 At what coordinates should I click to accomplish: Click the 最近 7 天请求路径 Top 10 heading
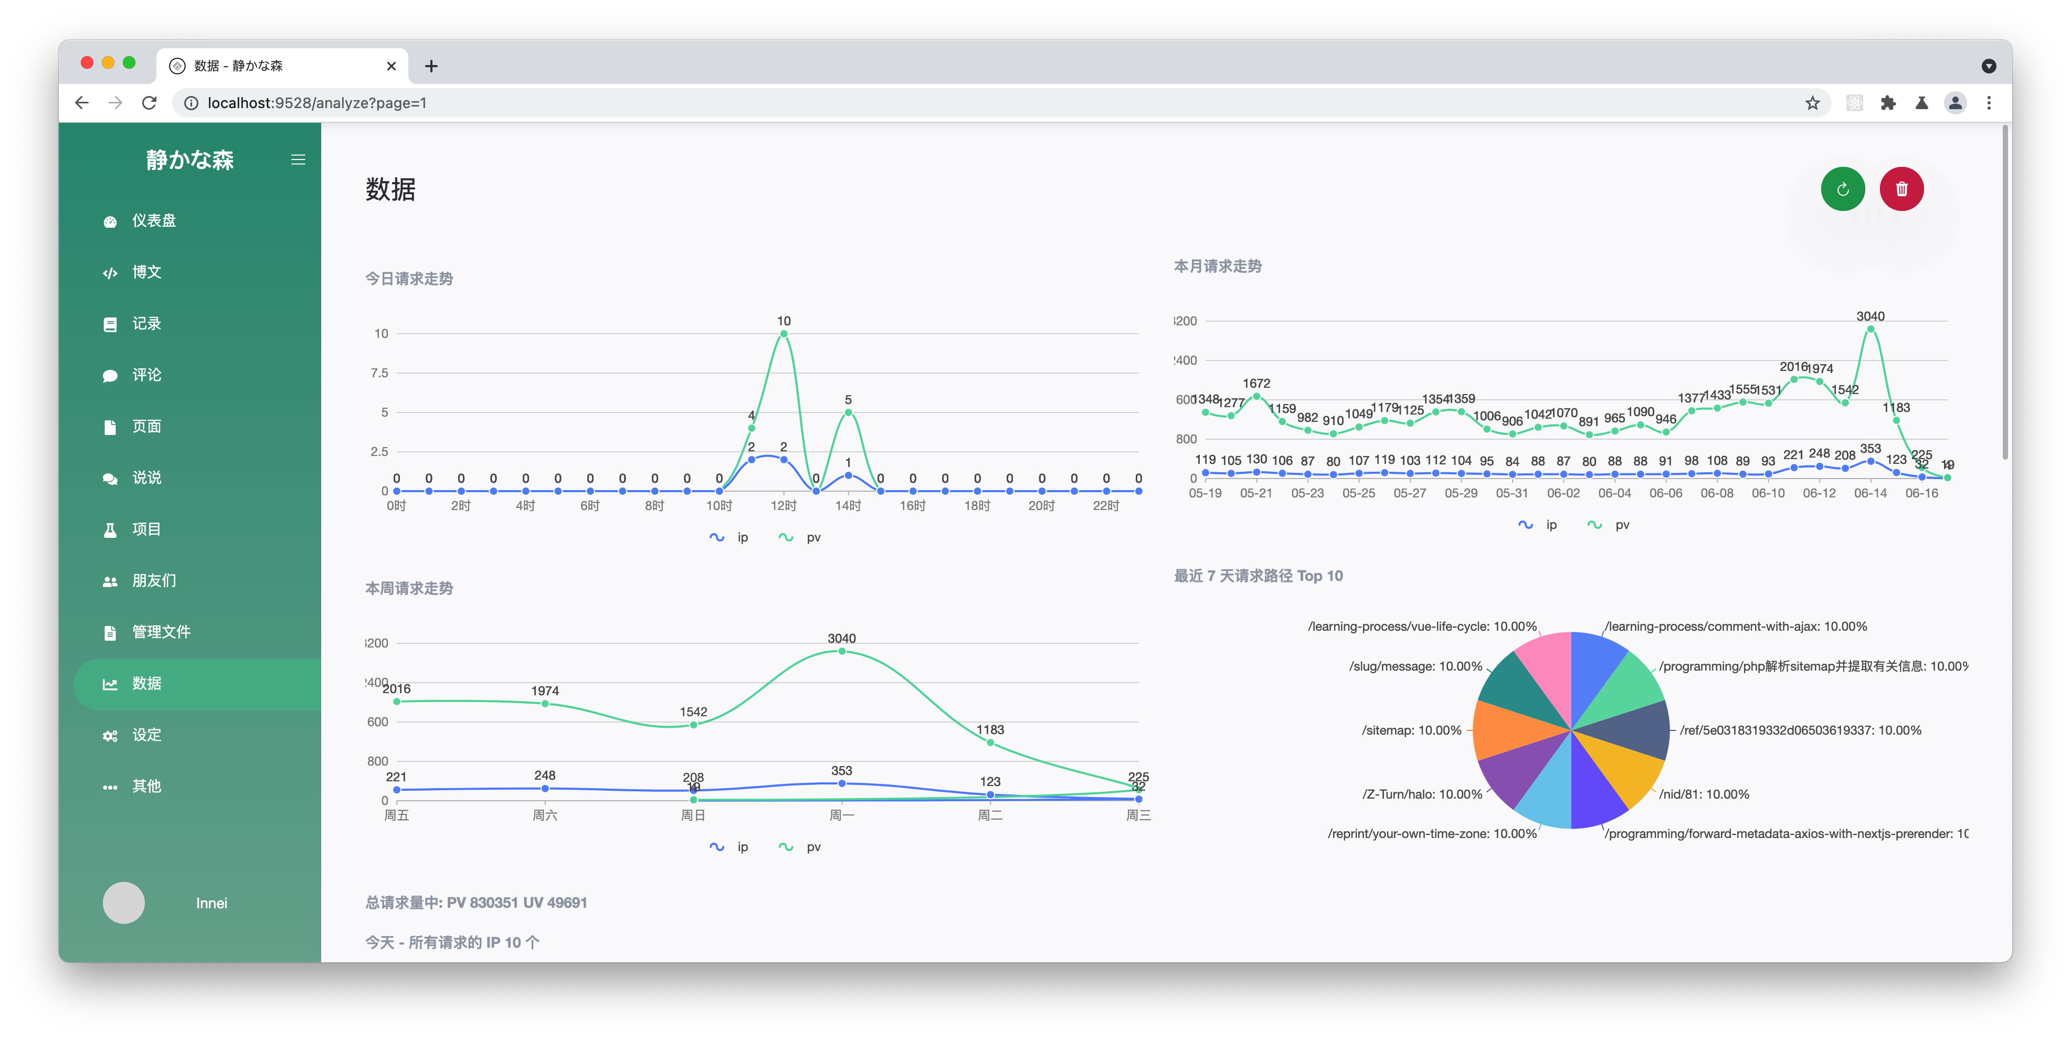pyautogui.click(x=1258, y=576)
